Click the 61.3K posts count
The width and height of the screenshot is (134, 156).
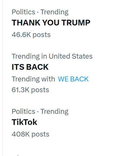[x=30, y=90]
